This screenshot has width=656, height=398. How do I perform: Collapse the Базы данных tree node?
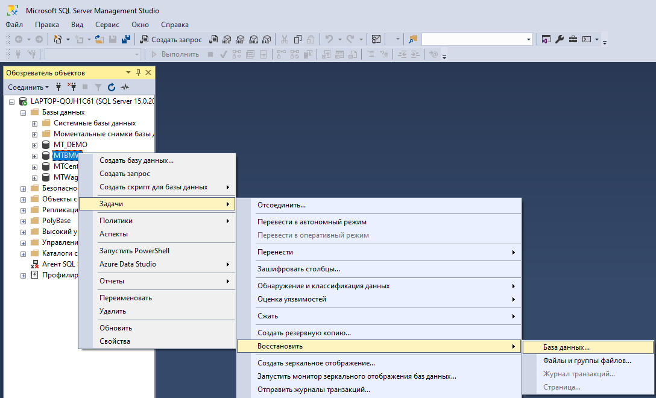tap(24, 112)
